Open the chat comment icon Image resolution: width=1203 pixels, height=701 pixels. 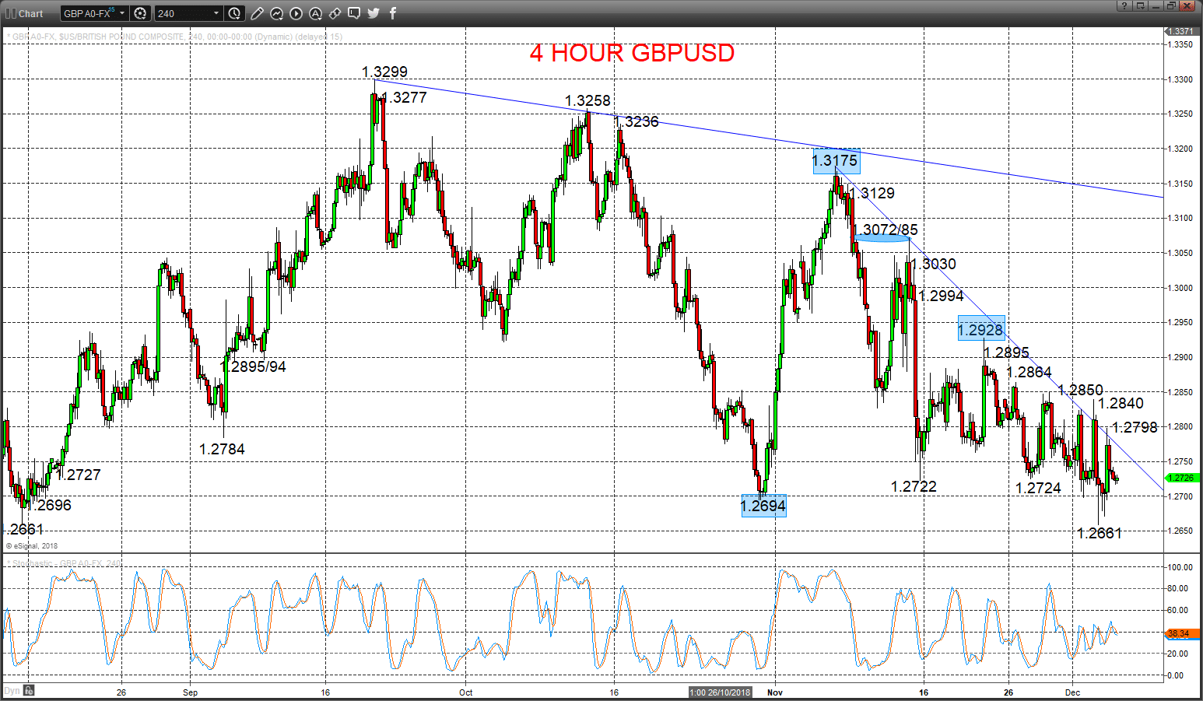coord(354,13)
